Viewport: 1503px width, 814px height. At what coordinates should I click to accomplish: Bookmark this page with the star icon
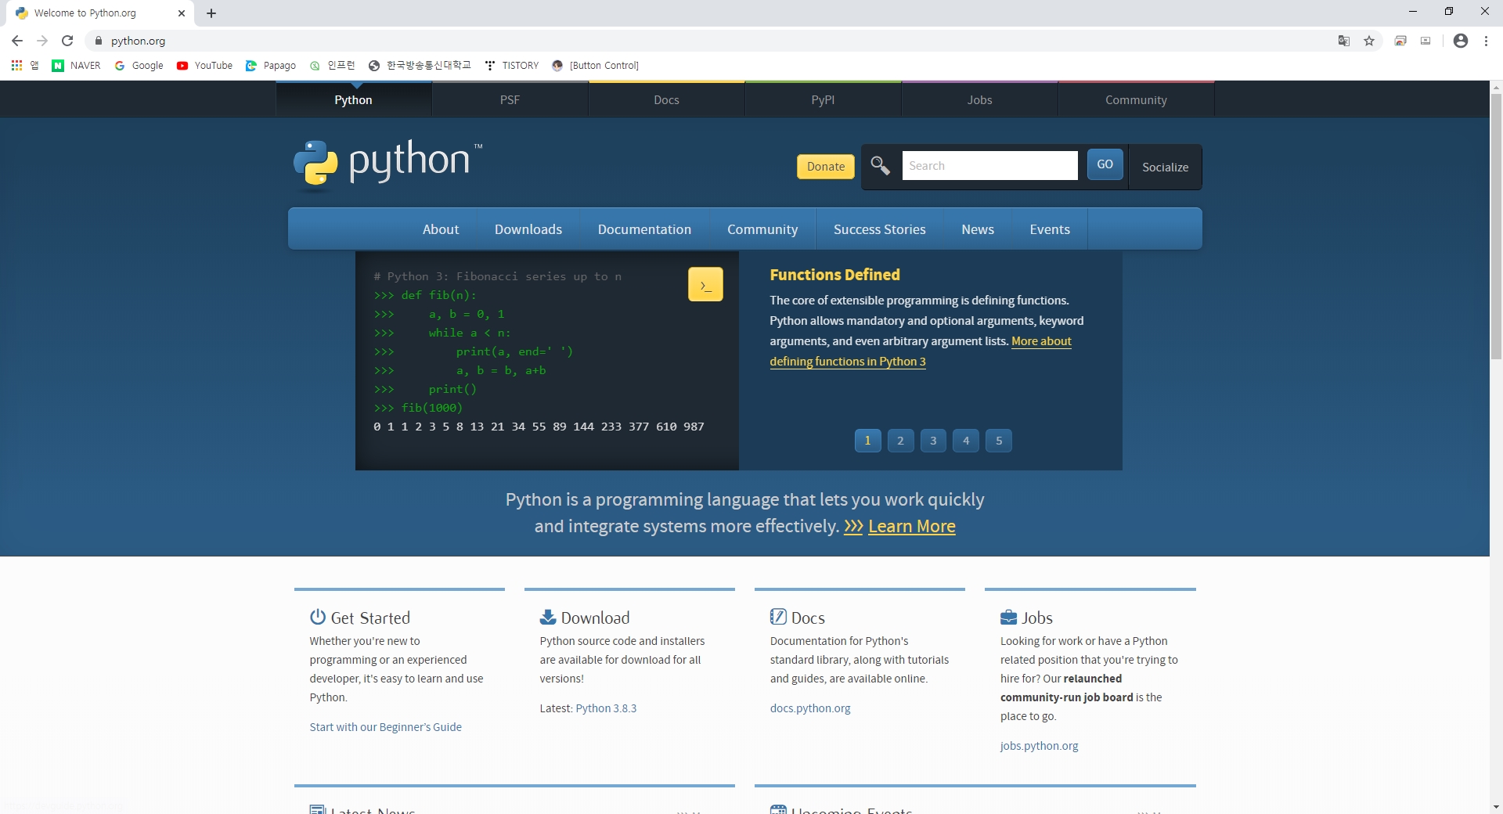pyautogui.click(x=1369, y=41)
